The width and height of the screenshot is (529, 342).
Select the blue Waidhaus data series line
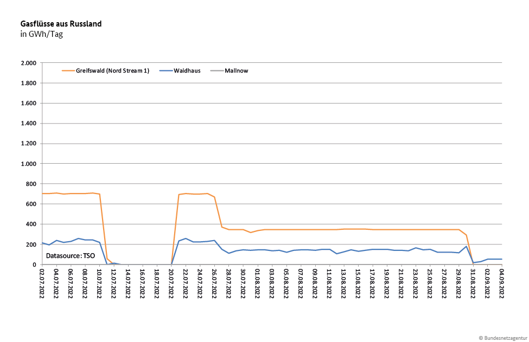tap(326, 249)
